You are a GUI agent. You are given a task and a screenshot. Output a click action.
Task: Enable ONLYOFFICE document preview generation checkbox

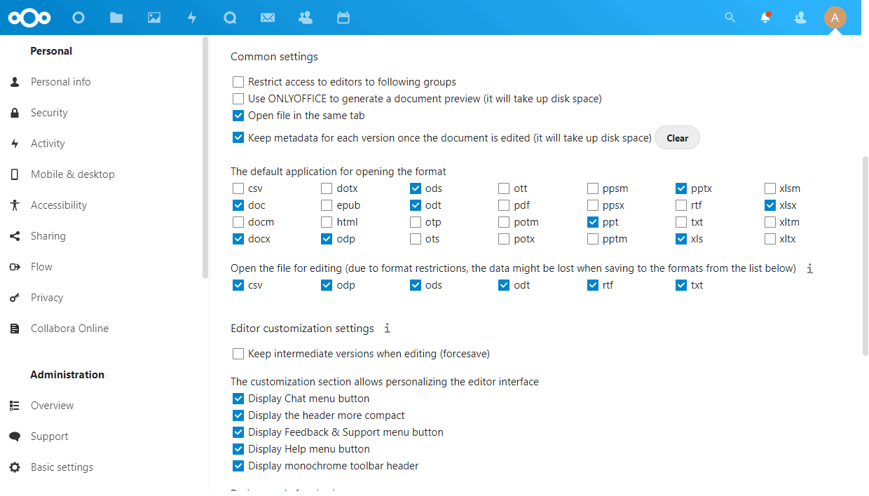click(x=238, y=99)
